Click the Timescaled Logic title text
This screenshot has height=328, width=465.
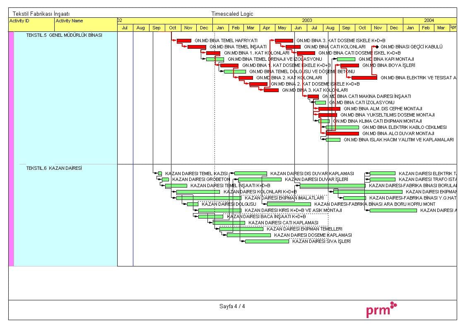(x=232, y=14)
